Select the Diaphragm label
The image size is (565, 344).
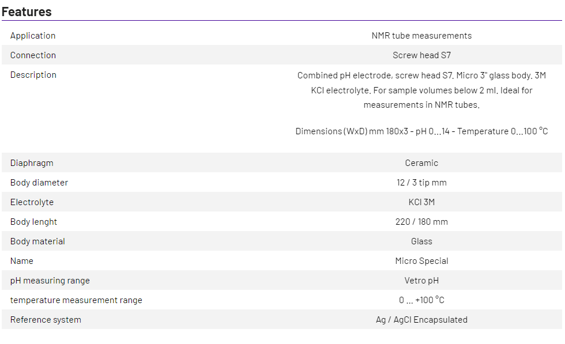[x=32, y=163]
